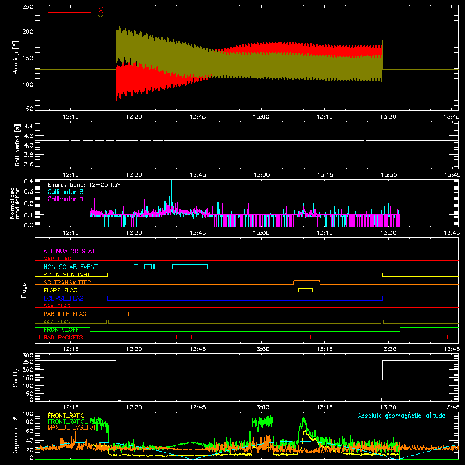Click the Roll period axis title
Viewport: 465px width, 465px height.
point(17,145)
